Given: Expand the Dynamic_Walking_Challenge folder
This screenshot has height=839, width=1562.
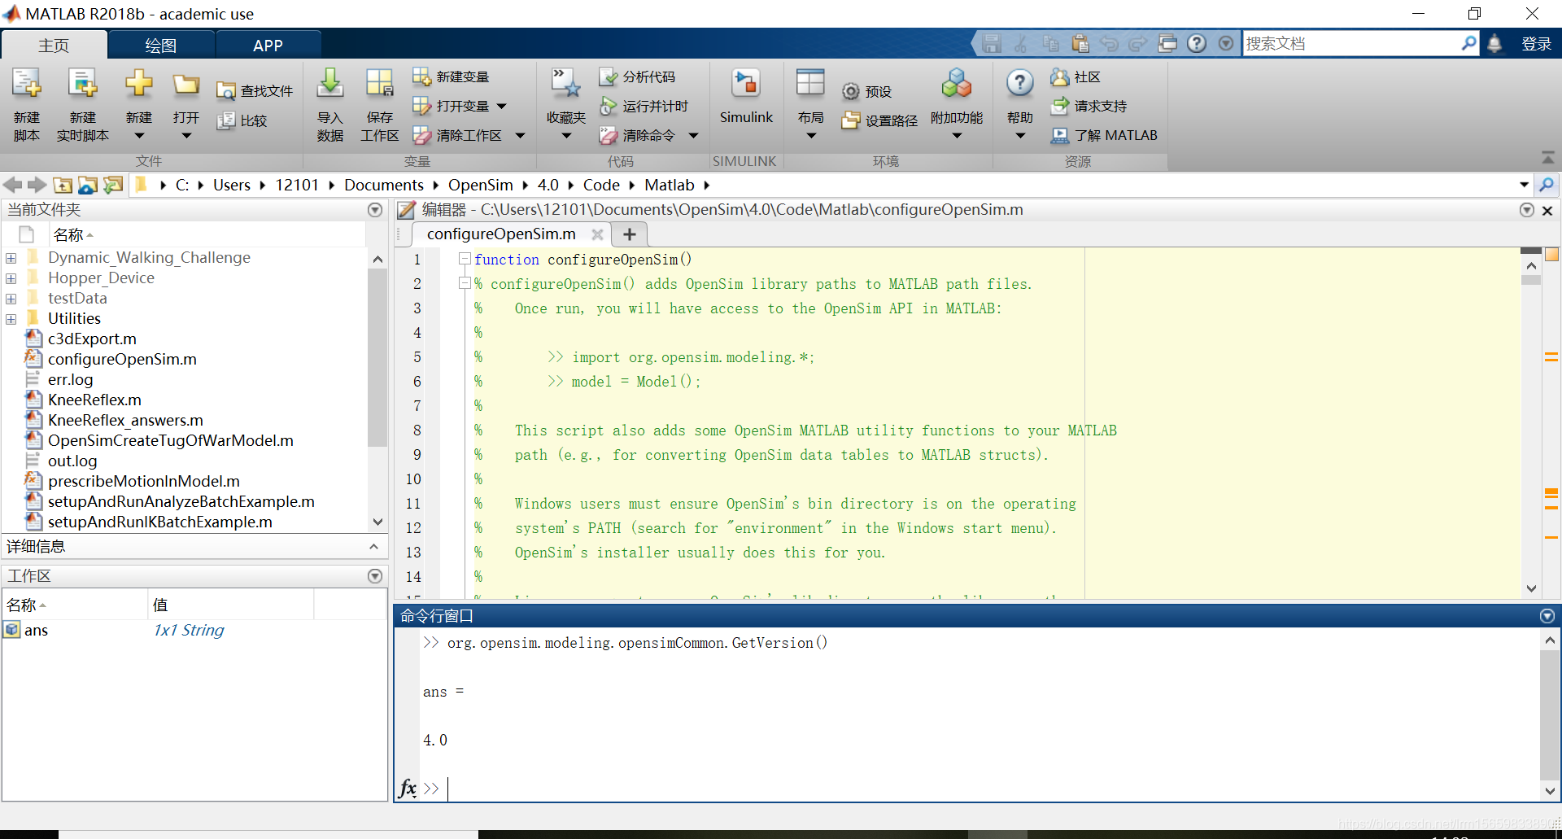Looking at the screenshot, I should 11,258.
